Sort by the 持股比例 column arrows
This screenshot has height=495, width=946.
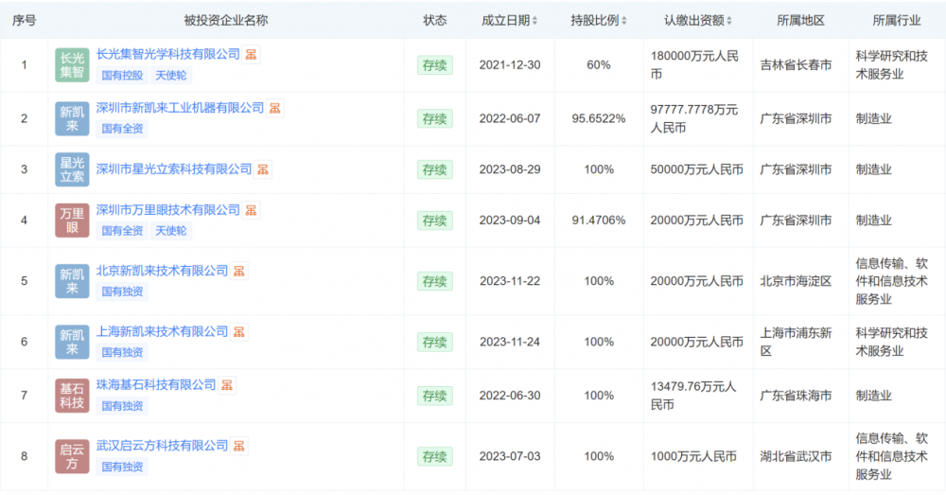[624, 21]
